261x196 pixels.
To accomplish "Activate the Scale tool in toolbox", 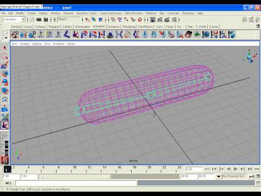I will point(5,90).
